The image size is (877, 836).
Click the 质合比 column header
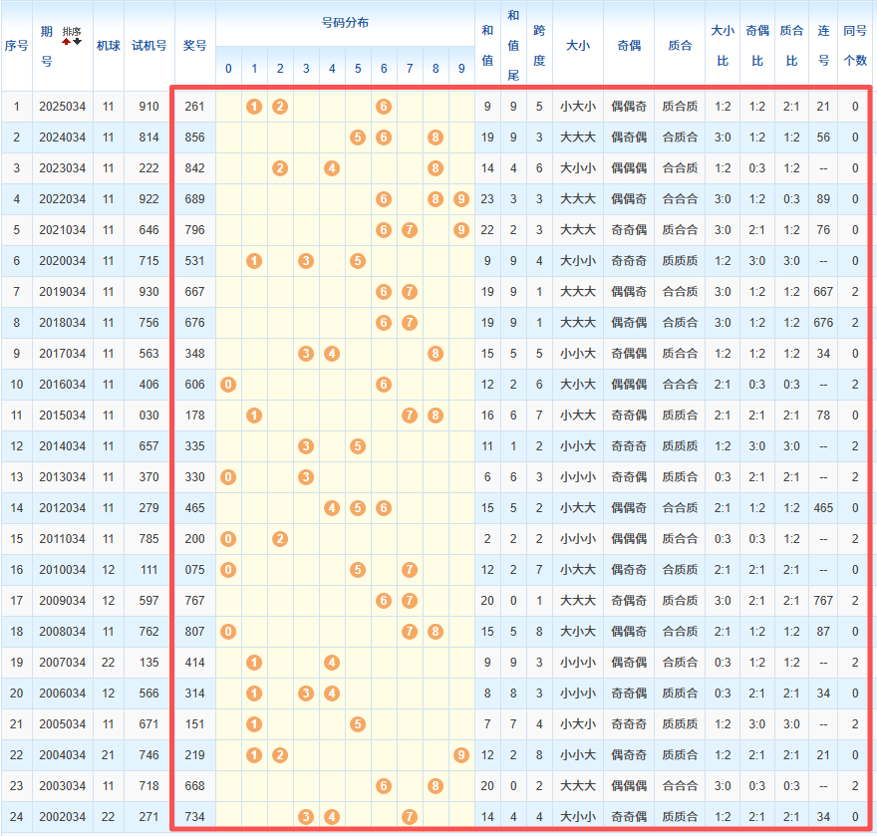[x=790, y=45]
